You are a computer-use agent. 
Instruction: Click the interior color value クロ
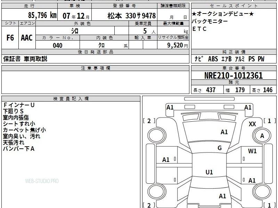tap(101, 45)
